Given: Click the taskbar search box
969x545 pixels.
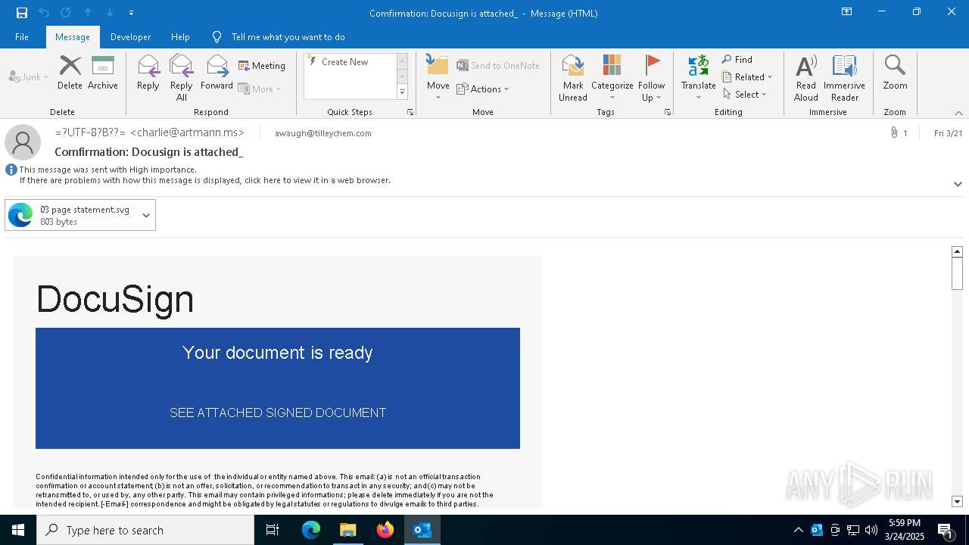Looking at the screenshot, I should coord(145,530).
